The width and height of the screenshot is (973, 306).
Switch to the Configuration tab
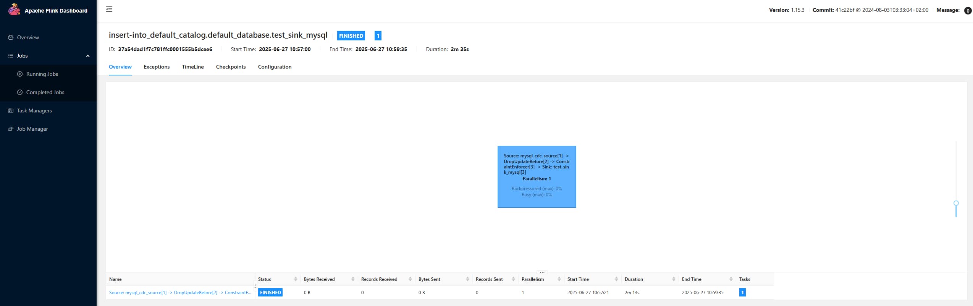click(275, 67)
